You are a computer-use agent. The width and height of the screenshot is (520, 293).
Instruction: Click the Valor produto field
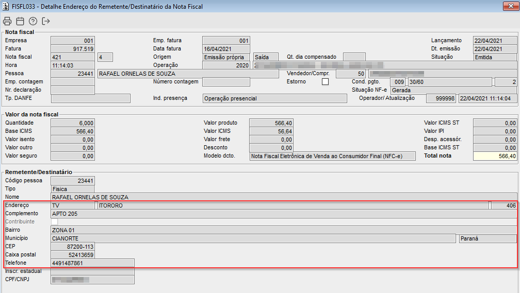tap(271, 123)
